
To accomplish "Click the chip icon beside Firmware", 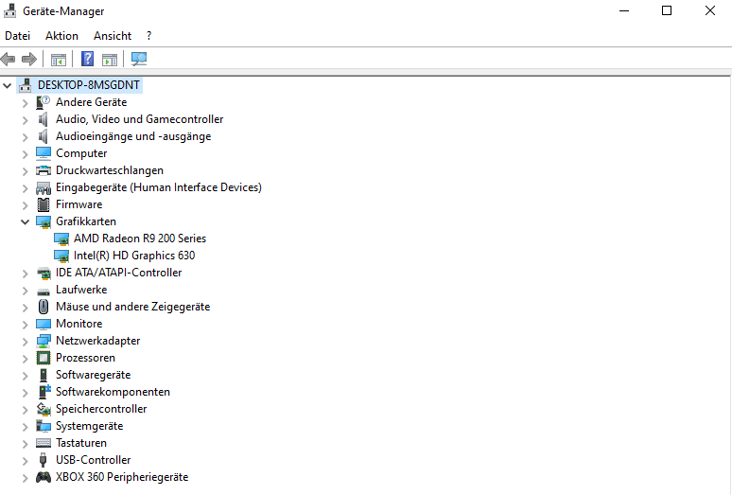I will click(x=44, y=204).
